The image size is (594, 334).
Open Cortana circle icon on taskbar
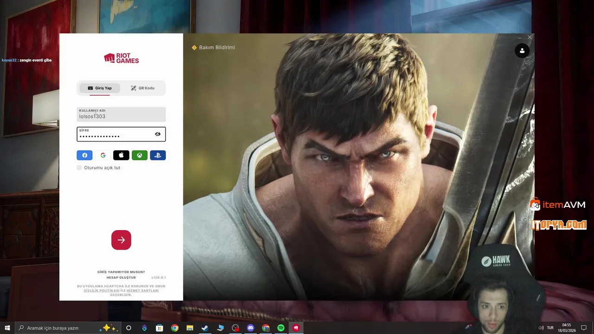coord(129,328)
